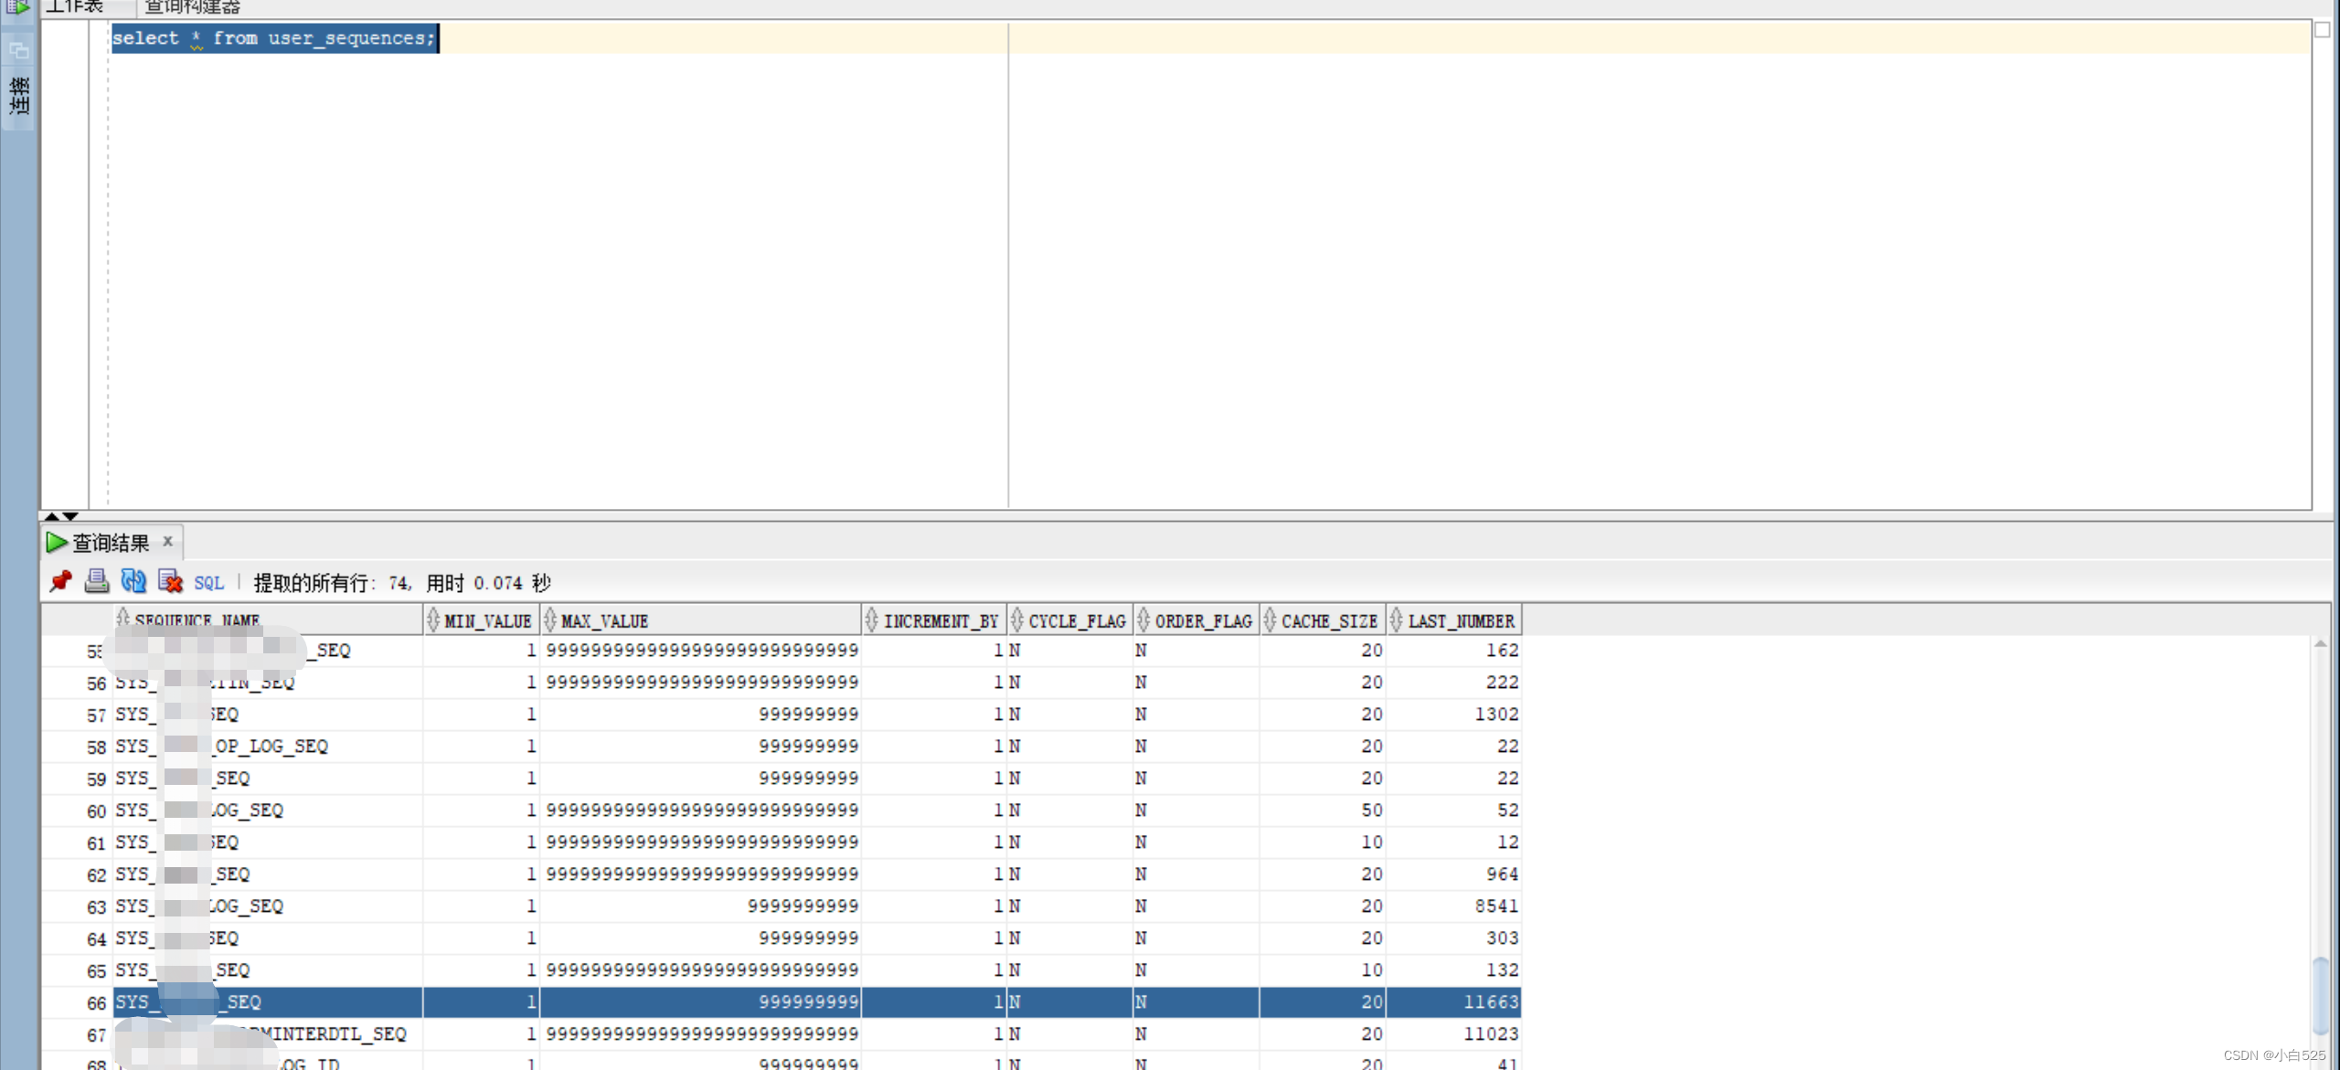Click the INCREMENT_BY column header
Image resolution: width=2340 pixels, height=1070 pixels.
(x=941, y=621)
